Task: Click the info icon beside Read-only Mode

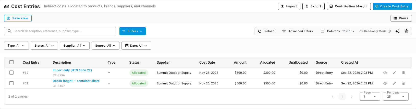Action: click(x=389, y=31)
